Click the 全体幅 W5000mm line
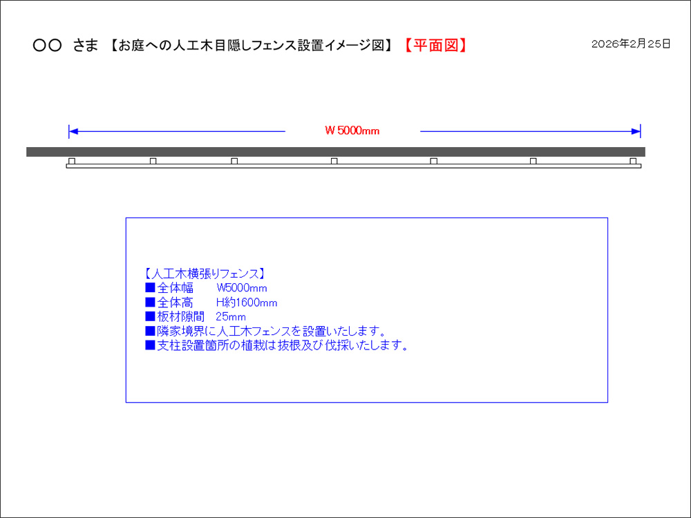691x518 pixels. (206, 288)
